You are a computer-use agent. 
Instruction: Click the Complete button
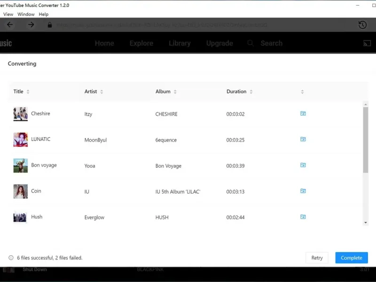(352, 258)
